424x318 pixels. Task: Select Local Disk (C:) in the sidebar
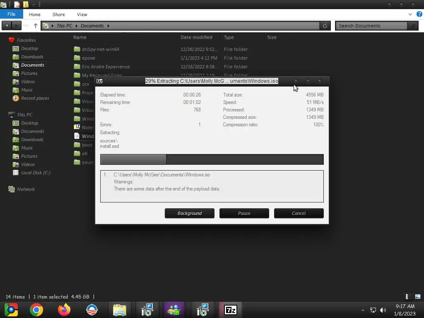click(36, 173)
